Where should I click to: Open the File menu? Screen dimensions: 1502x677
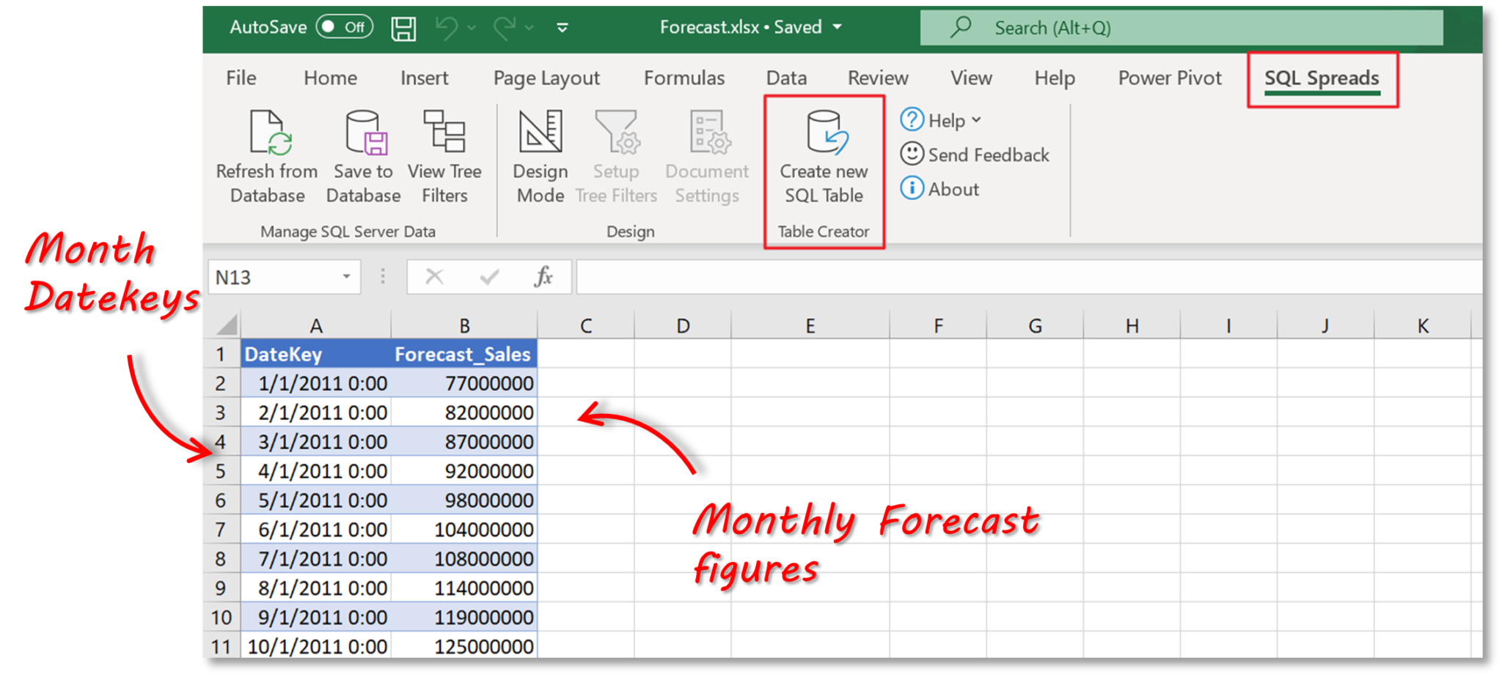tap(240, 78)
